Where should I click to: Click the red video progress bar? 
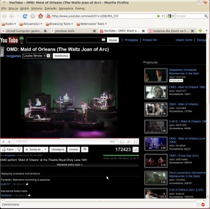[30, 138]
